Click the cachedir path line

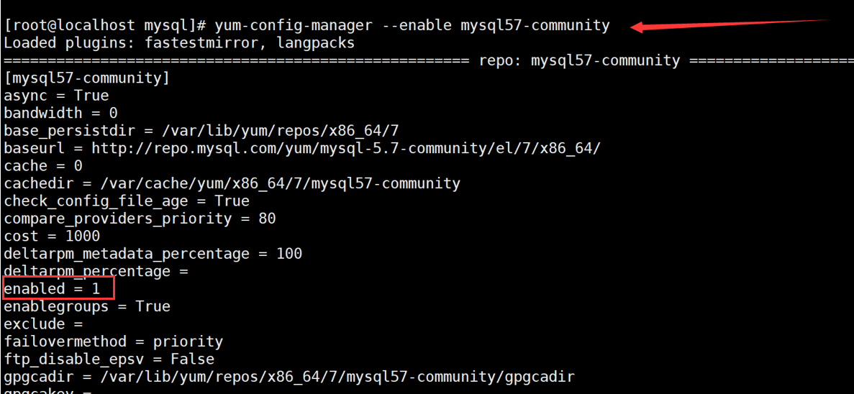click(x=232, y=183)
